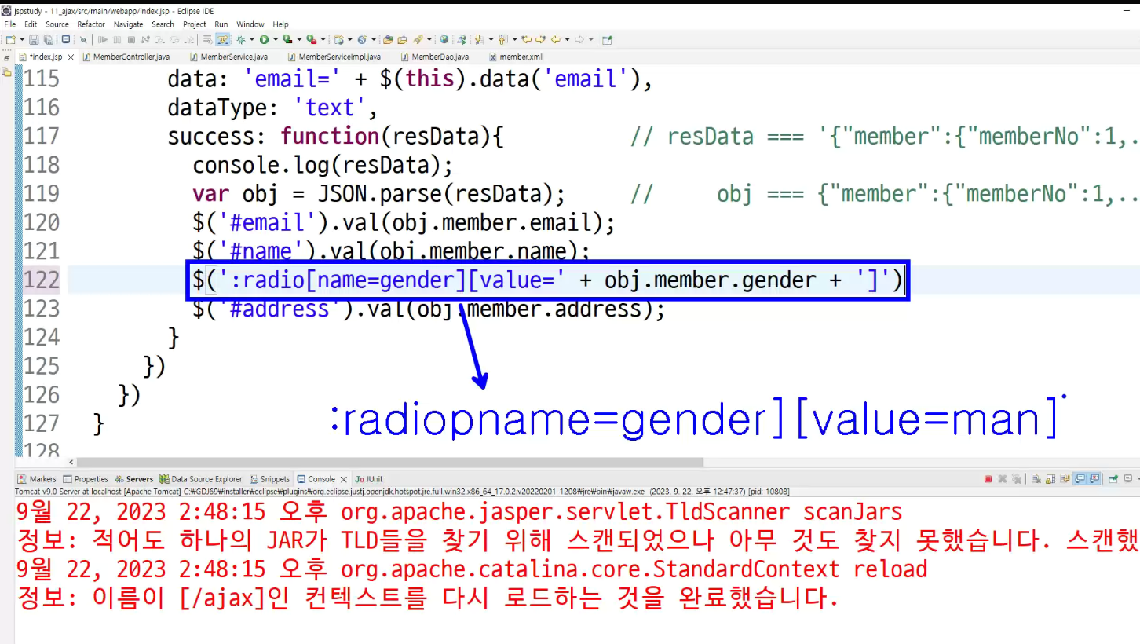Click the red Terminate console button
The image size is (1140, 644).
(x=988, y=479)
